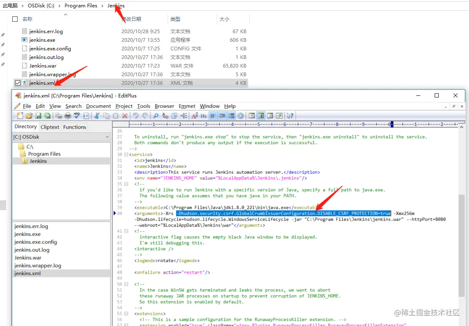Toggle the Hex viewer icon
The height and width of the screenshot is (326, 469).
tap(204, 115)
